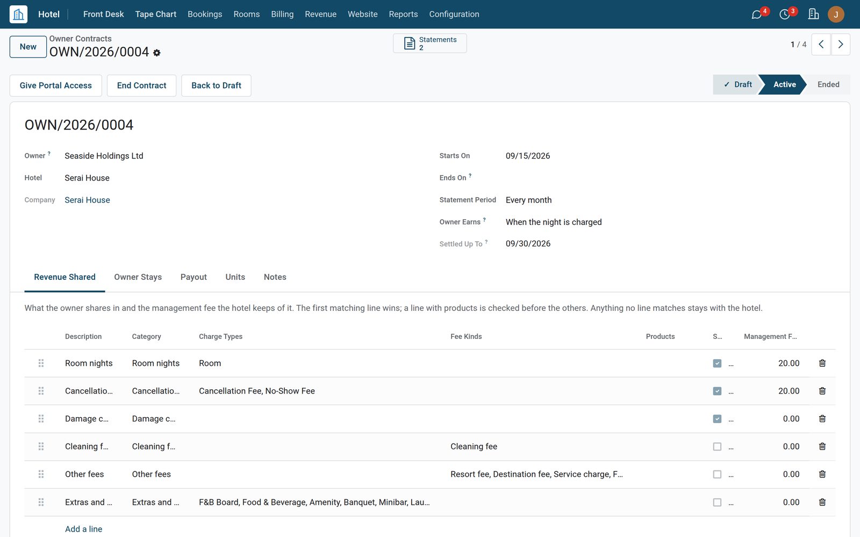Select the Ended status stage
860x537 pixels.
click(828, 84)
